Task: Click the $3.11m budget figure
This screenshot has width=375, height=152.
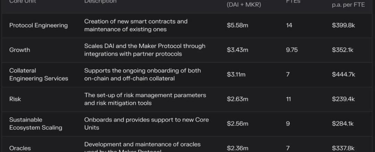Action: [x=236, y=75]
